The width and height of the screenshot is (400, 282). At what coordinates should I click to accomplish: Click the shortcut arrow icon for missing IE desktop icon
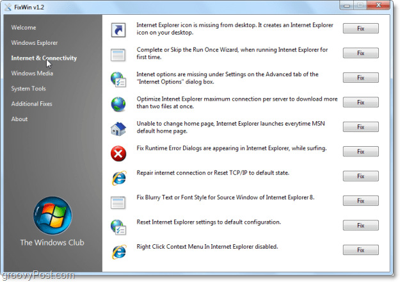pos(118,30)
